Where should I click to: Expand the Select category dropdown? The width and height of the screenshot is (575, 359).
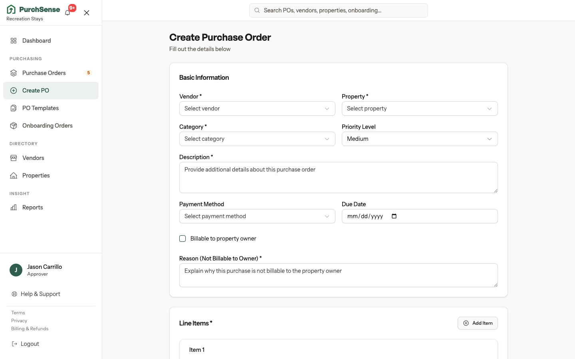click(257, 139)
